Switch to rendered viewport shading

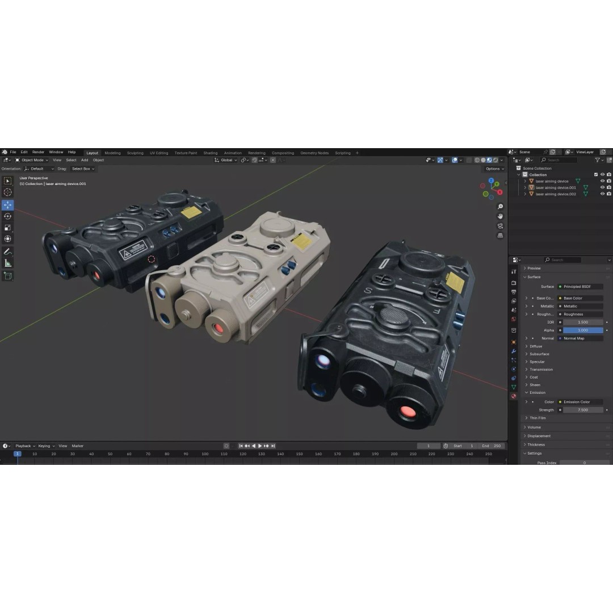pos(496,160)
